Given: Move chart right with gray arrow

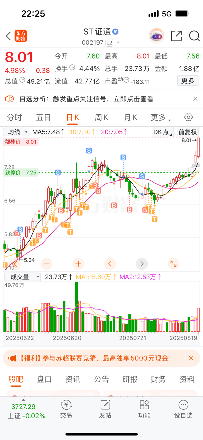Looking at the screenshot, I should click(x=142, y=264).
